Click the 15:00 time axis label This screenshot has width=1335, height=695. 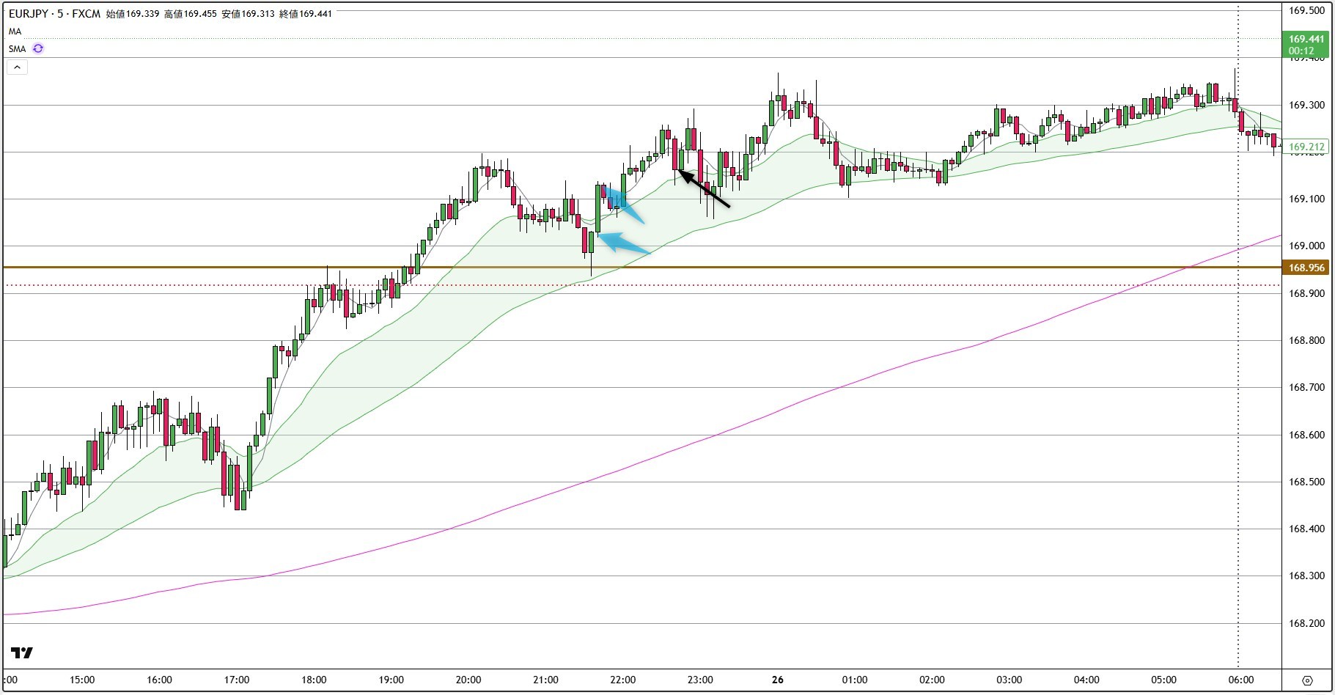tap(82, 680)
